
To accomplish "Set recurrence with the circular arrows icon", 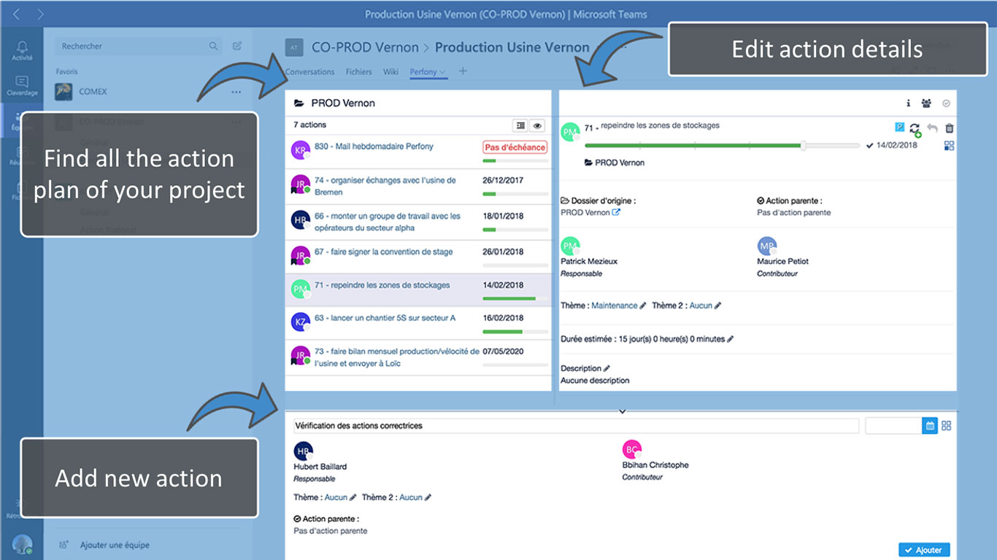I will [x=915, y=129].
